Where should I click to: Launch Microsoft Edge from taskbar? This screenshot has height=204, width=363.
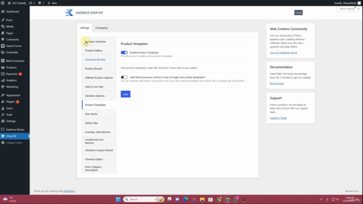tap(185, 199)
